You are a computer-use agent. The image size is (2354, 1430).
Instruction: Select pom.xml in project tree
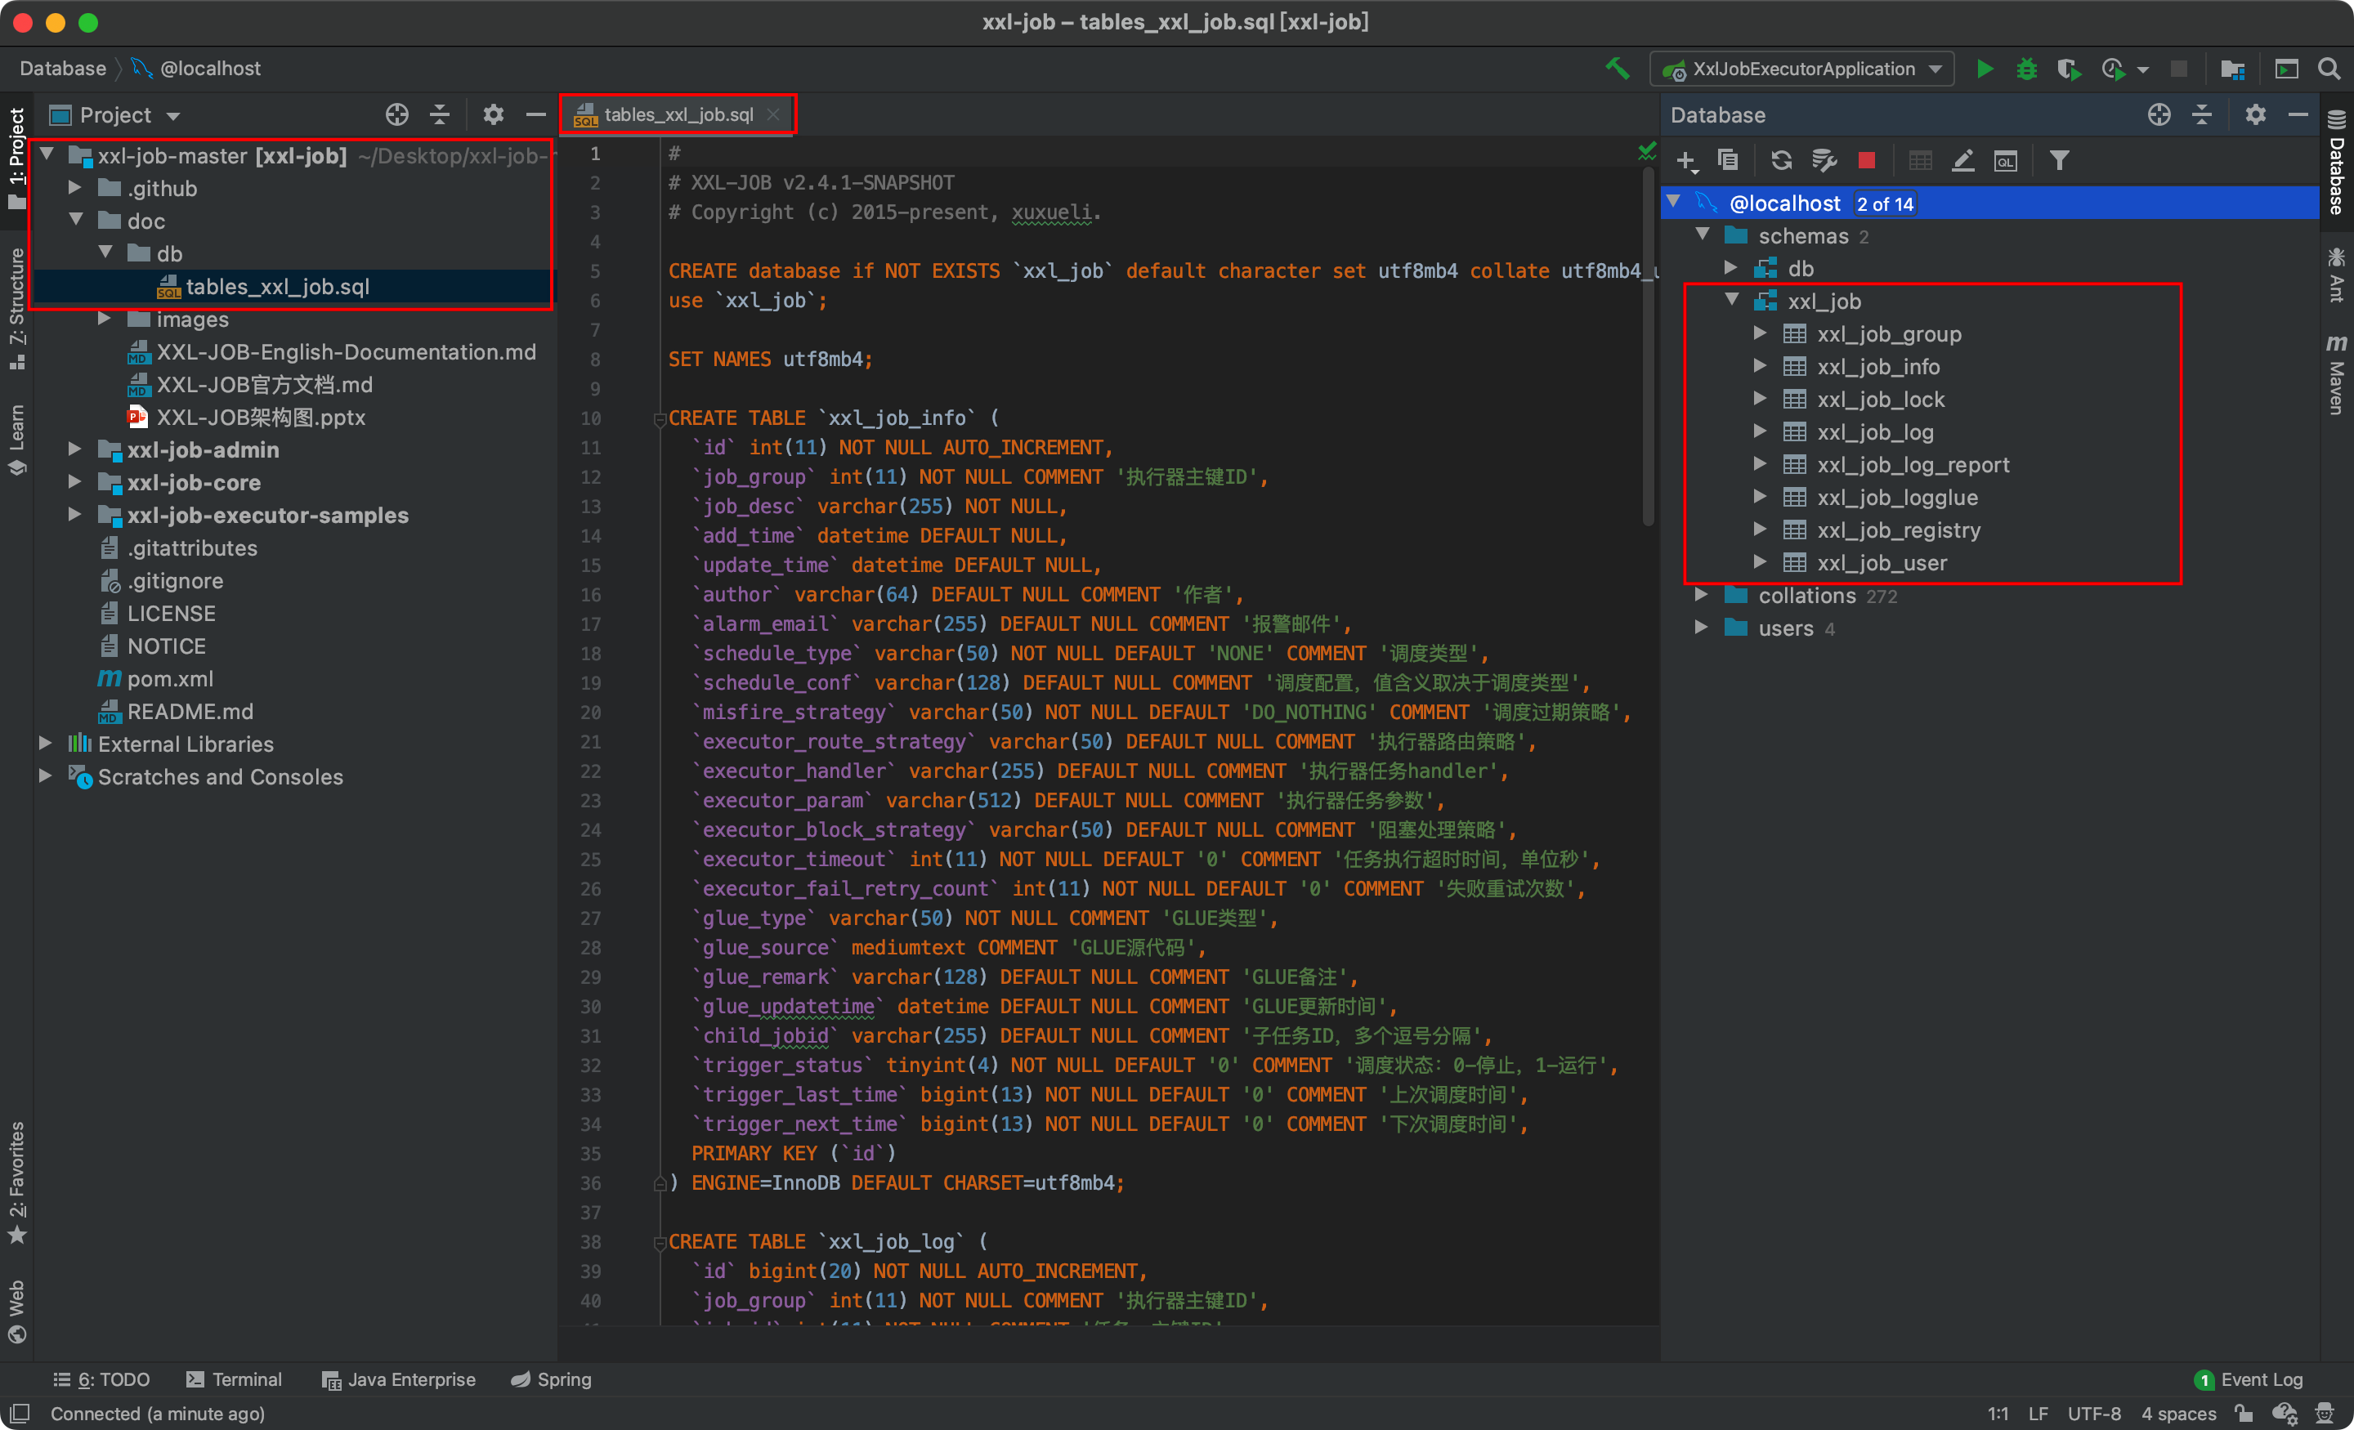pos(170,679)
